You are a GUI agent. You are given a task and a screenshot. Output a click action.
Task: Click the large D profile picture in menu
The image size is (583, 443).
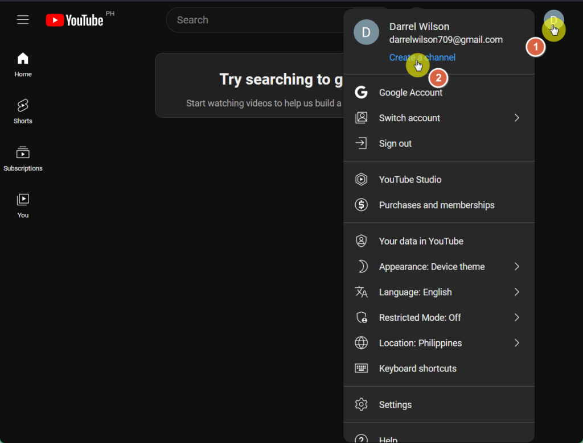(366, 32)
